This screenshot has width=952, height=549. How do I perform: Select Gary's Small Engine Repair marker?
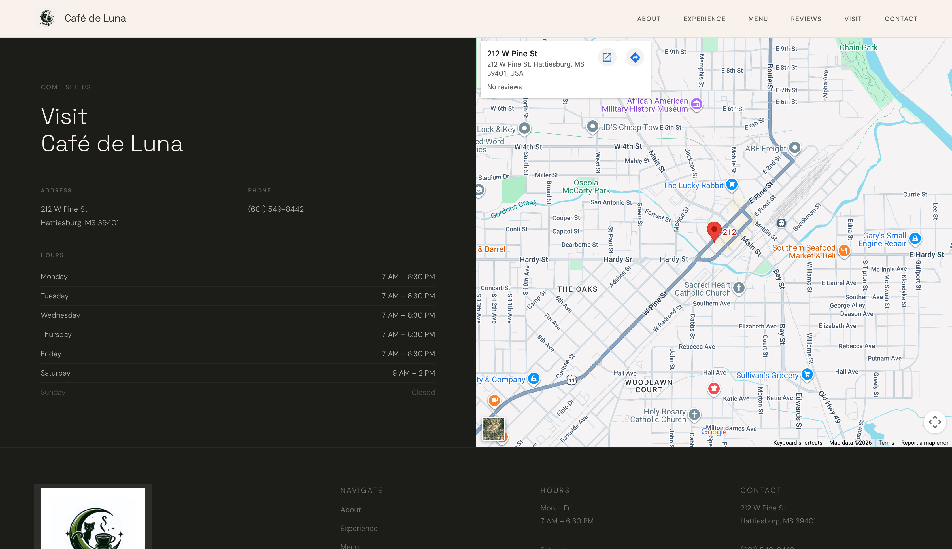pyautogui.click(x=915, y=239)
